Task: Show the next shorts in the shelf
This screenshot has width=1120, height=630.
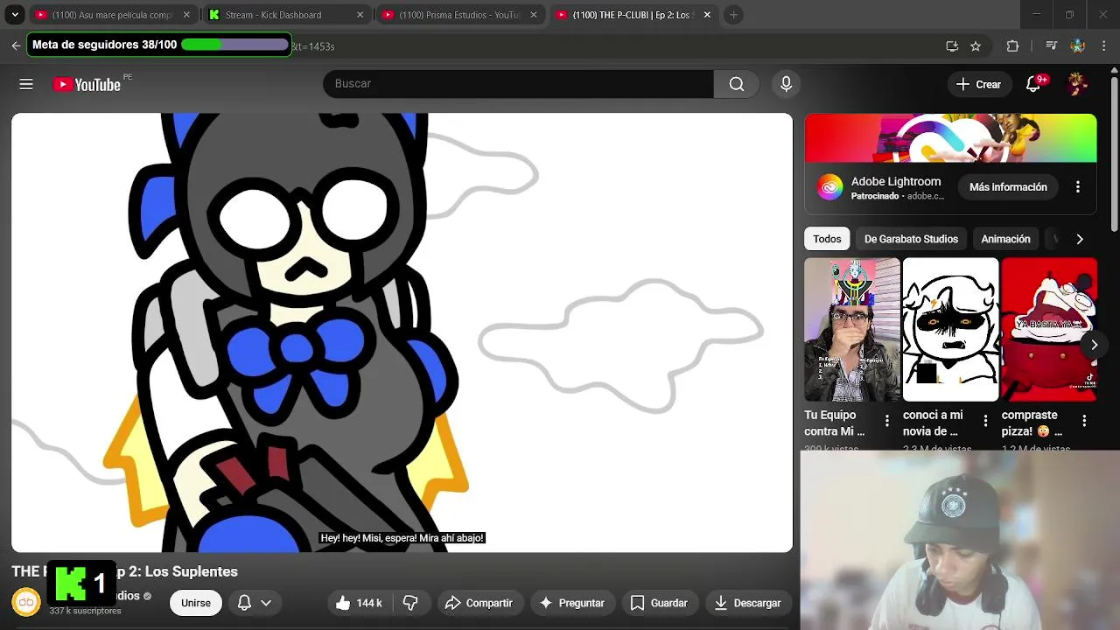Action: pyautogui.click(x=1094, y=345)
